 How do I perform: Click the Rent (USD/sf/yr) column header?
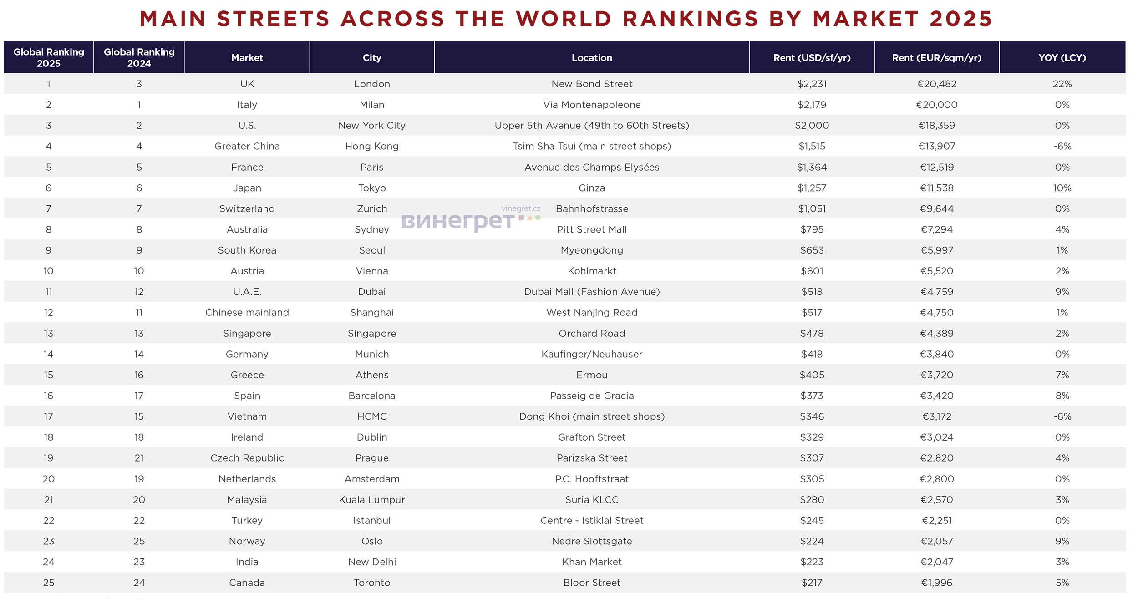click(812, 58)
